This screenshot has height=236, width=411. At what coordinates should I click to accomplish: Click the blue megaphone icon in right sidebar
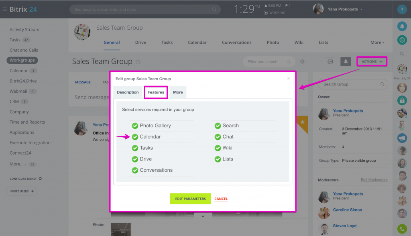click(x=402, y=138)
